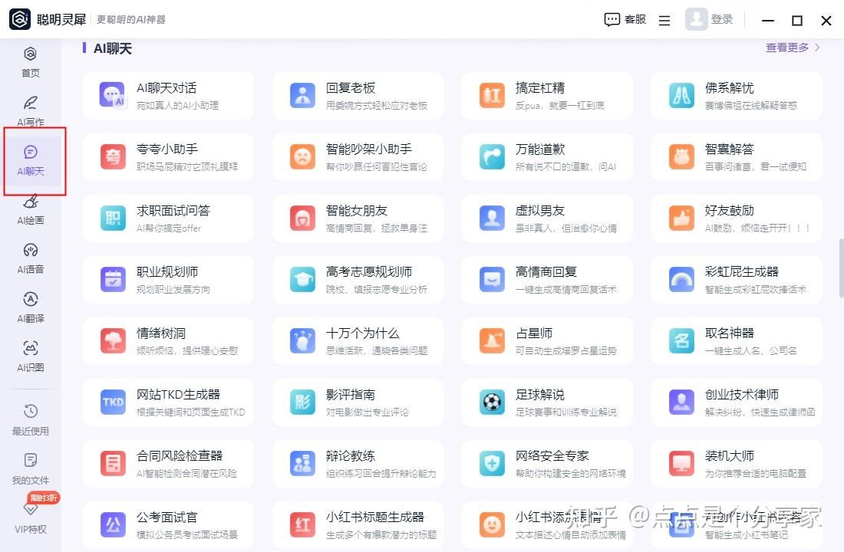844x552 pixels.
Task: Open the 高考志愿规划师 tool card
Action: tap(358, 279)
